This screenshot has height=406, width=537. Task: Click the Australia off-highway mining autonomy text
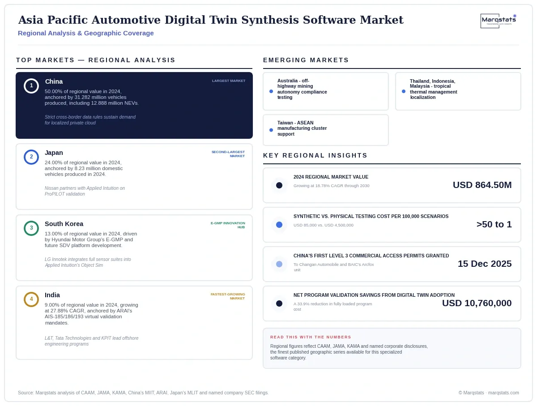[302, 89]
